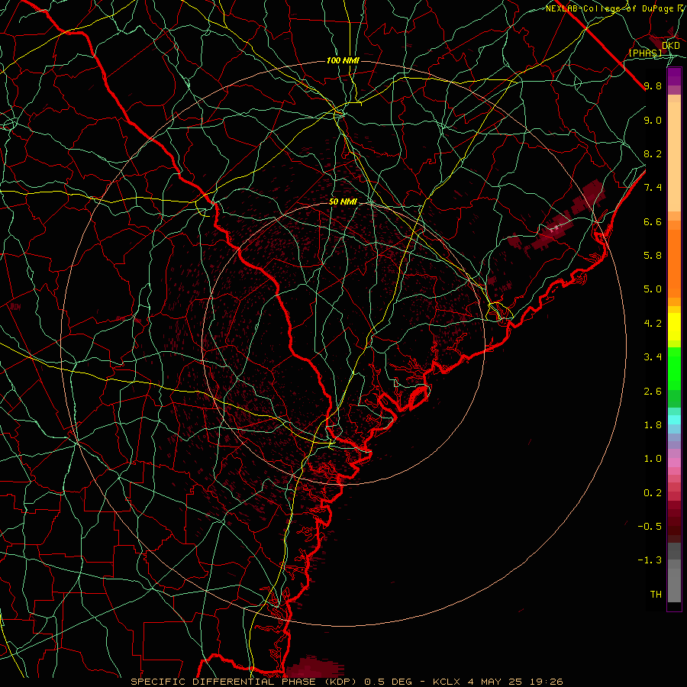Click the 0.2 scale value
The height and width of the screenshot is (687, 687).
click(x=653, y=493)
